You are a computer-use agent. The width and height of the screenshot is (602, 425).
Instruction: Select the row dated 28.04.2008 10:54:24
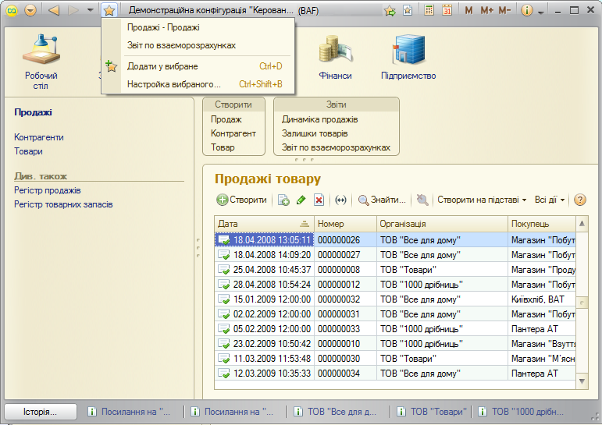(395, 285)
